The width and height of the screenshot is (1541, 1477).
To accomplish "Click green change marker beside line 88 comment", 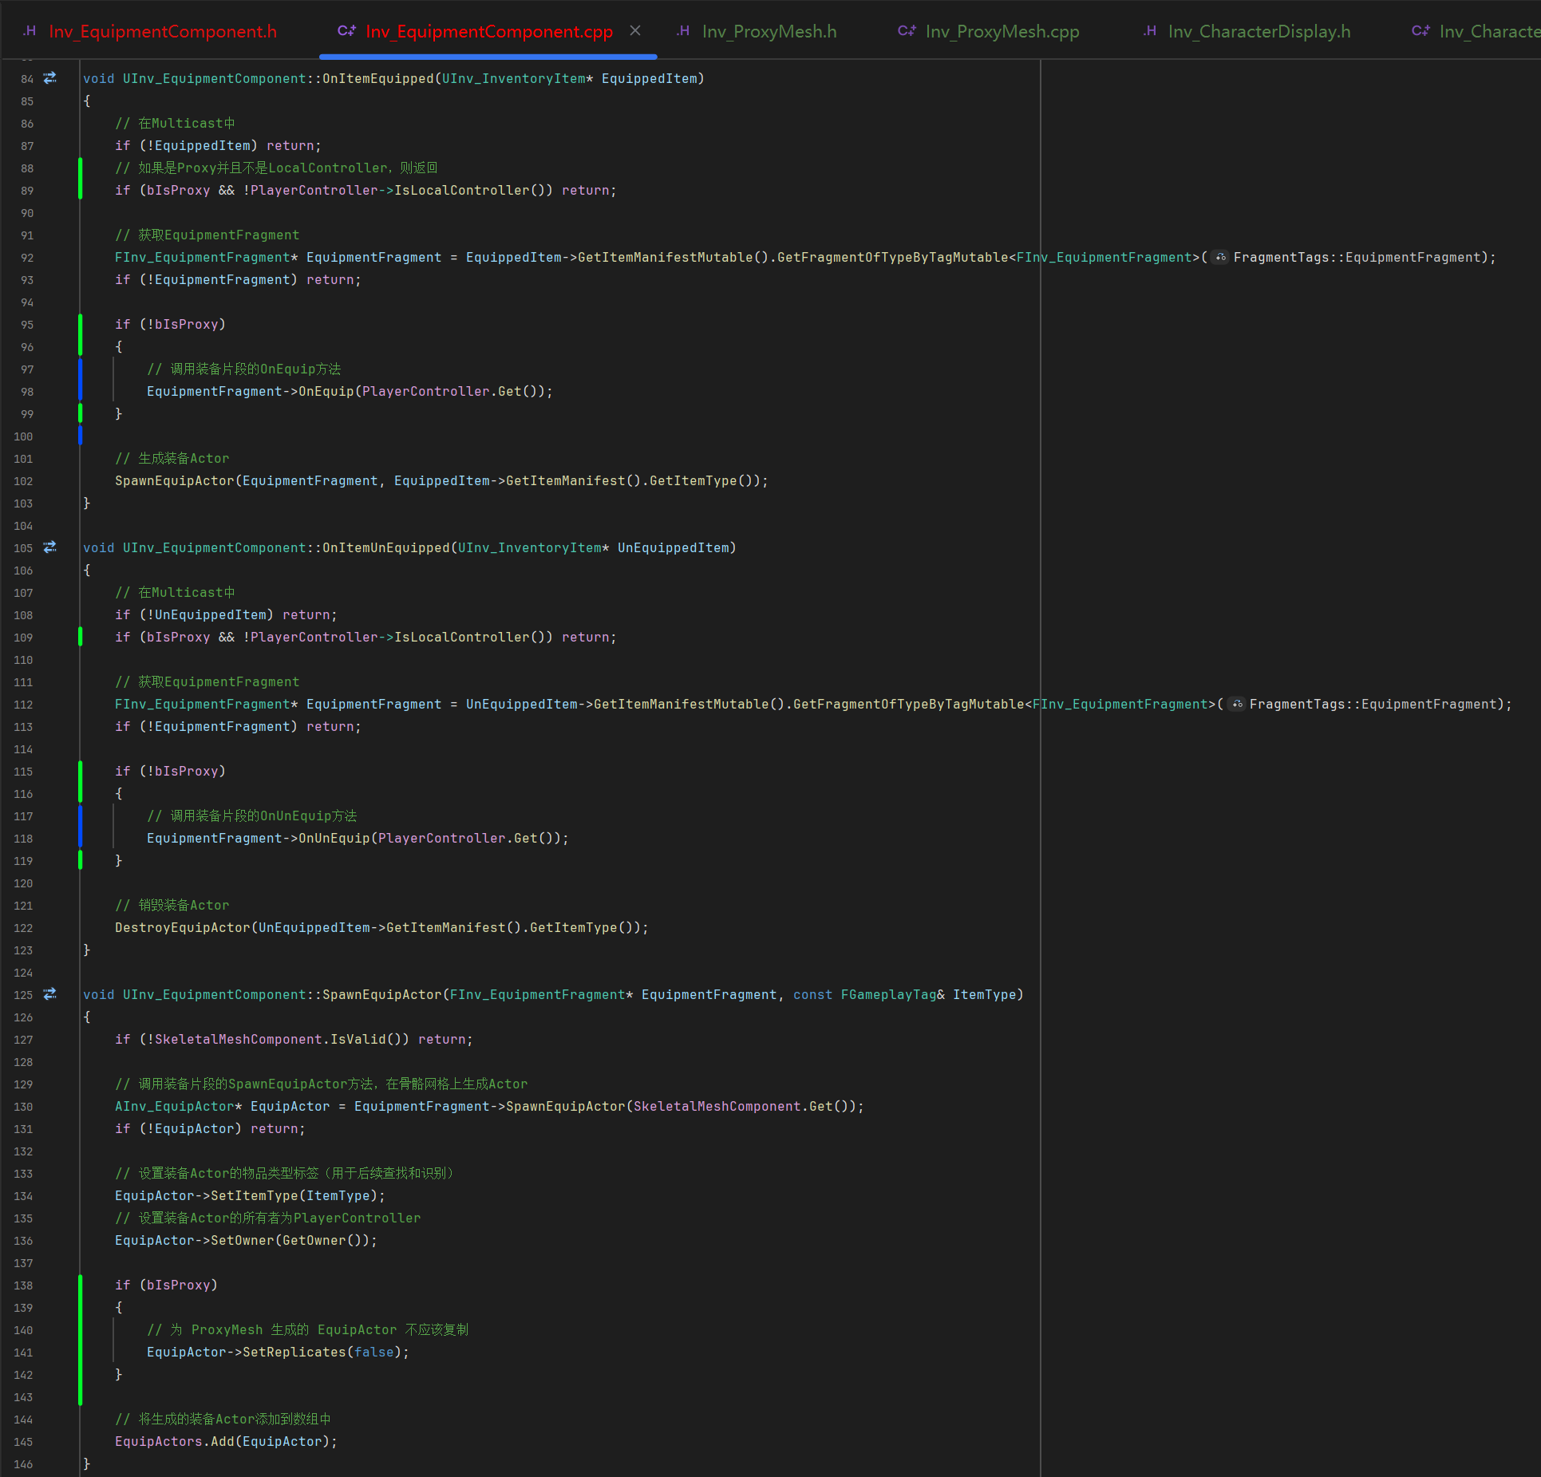I will click(81, 168).
